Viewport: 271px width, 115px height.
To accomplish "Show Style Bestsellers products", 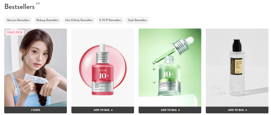I will [x=137, y=20].
